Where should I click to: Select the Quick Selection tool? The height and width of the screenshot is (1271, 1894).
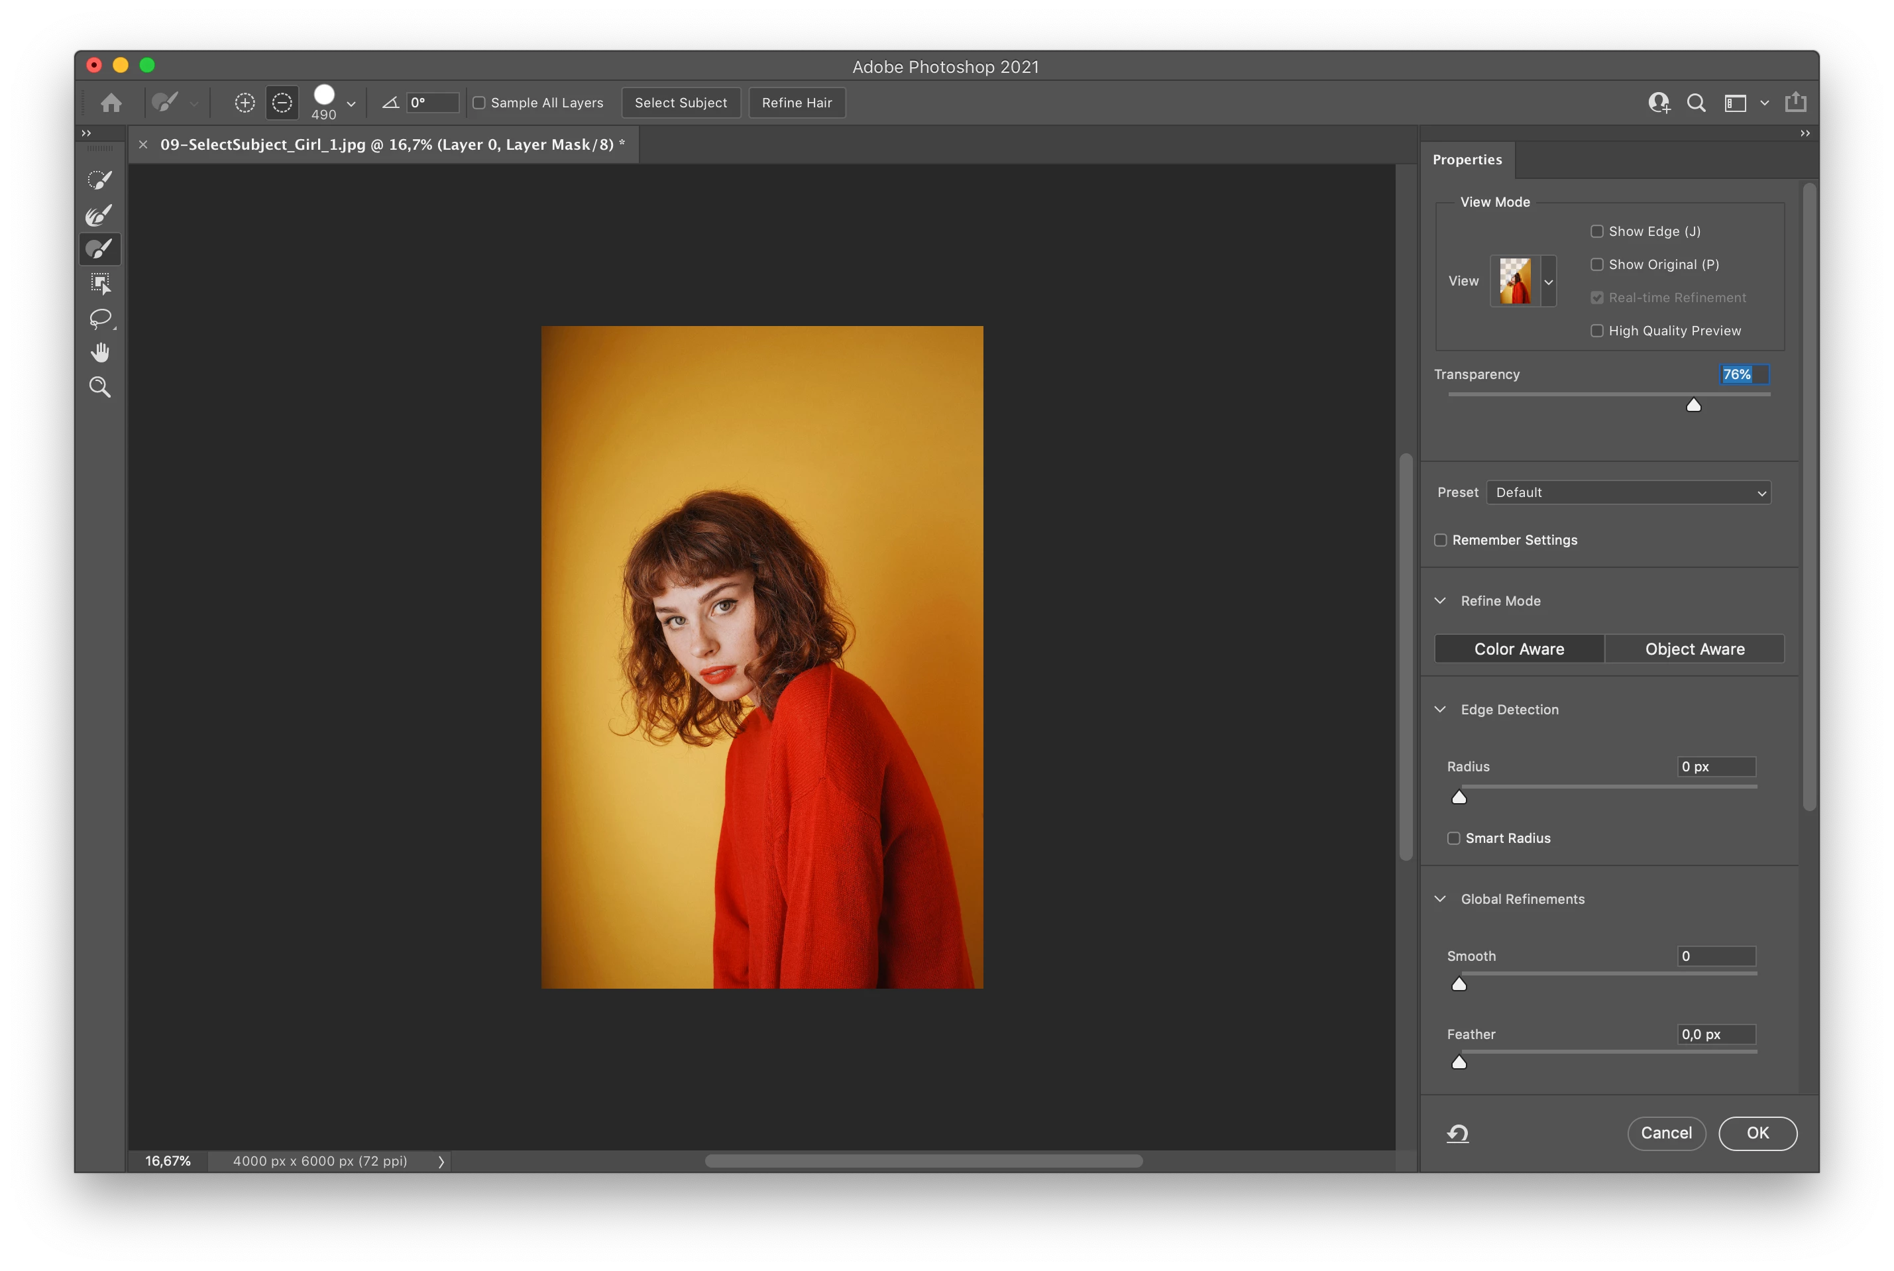pos(99,180)
